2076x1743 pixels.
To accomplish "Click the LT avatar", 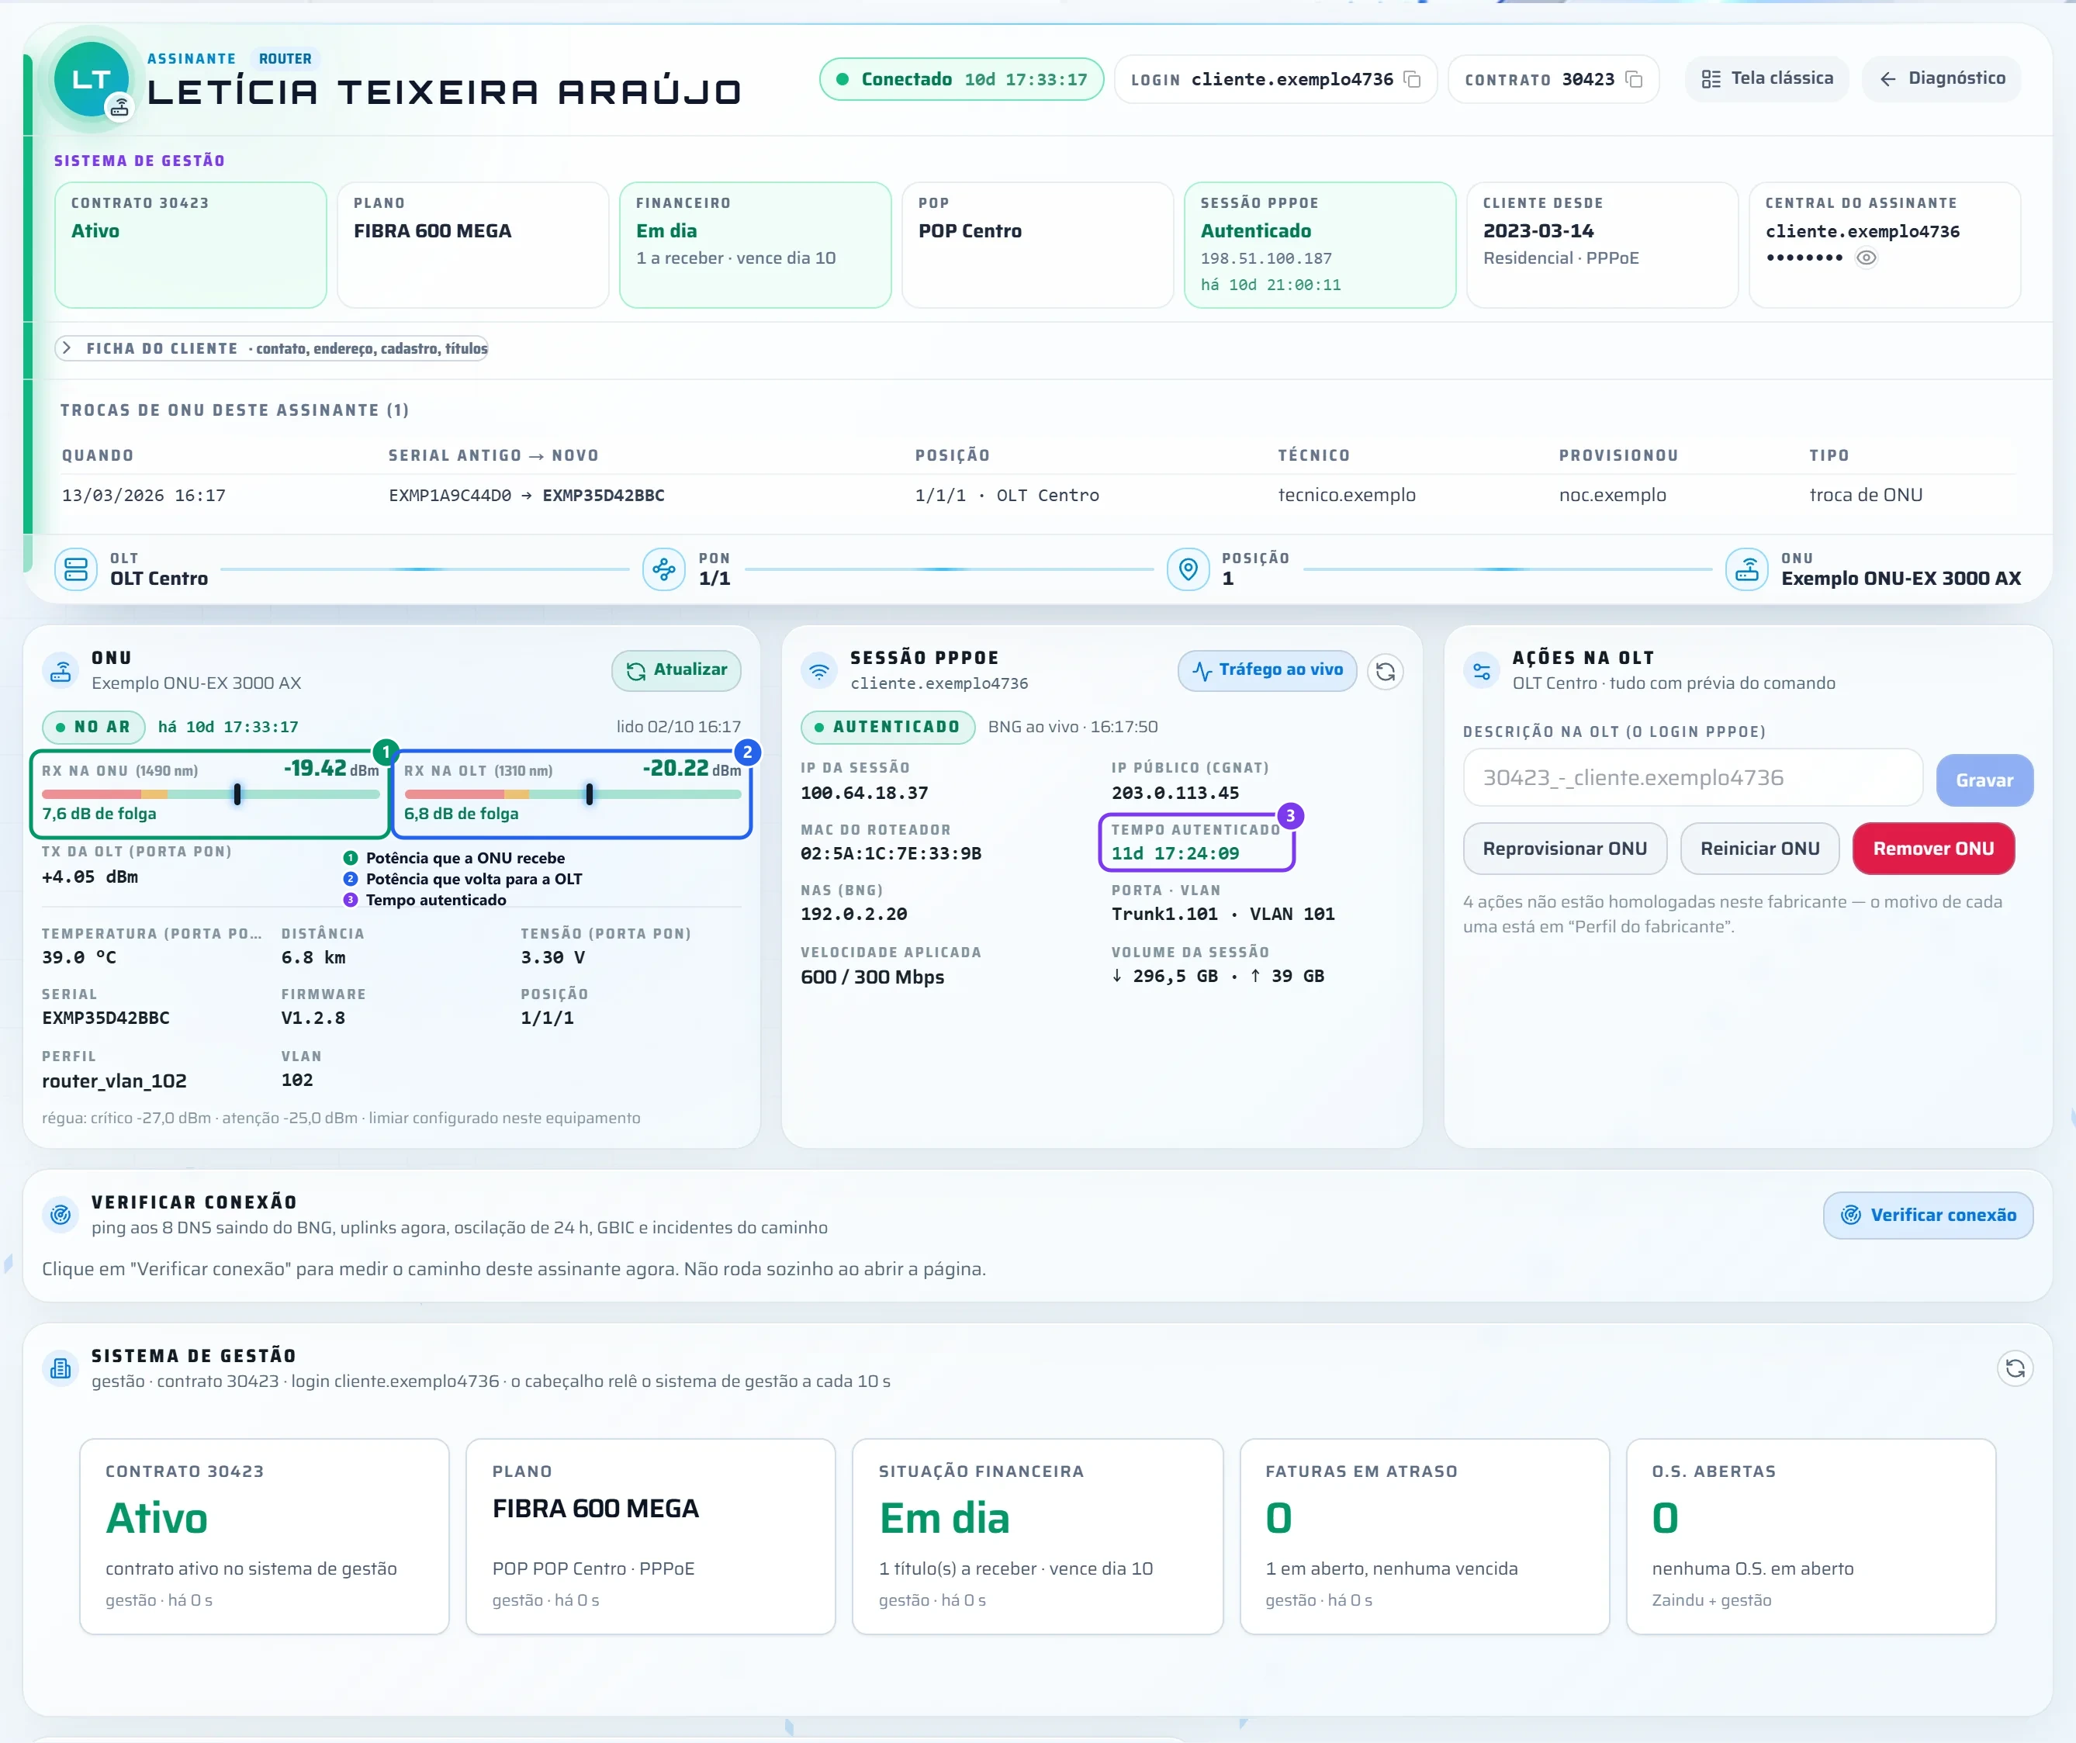I will 91,80.
